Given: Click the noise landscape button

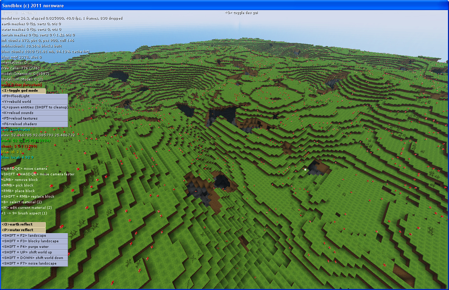Looking at the screenshot, I should 34,264.
